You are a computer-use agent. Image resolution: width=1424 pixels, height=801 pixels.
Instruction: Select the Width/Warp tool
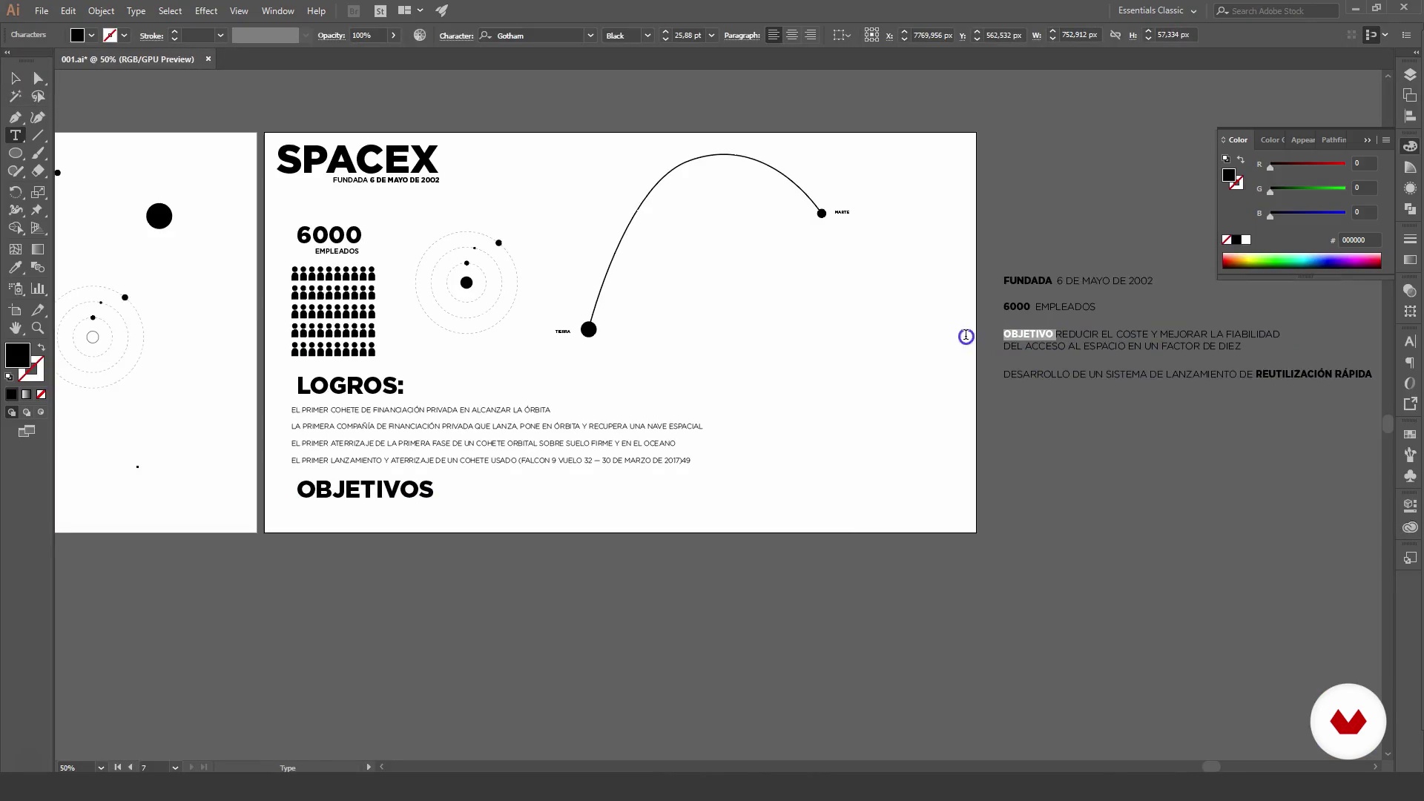(15, 211)
